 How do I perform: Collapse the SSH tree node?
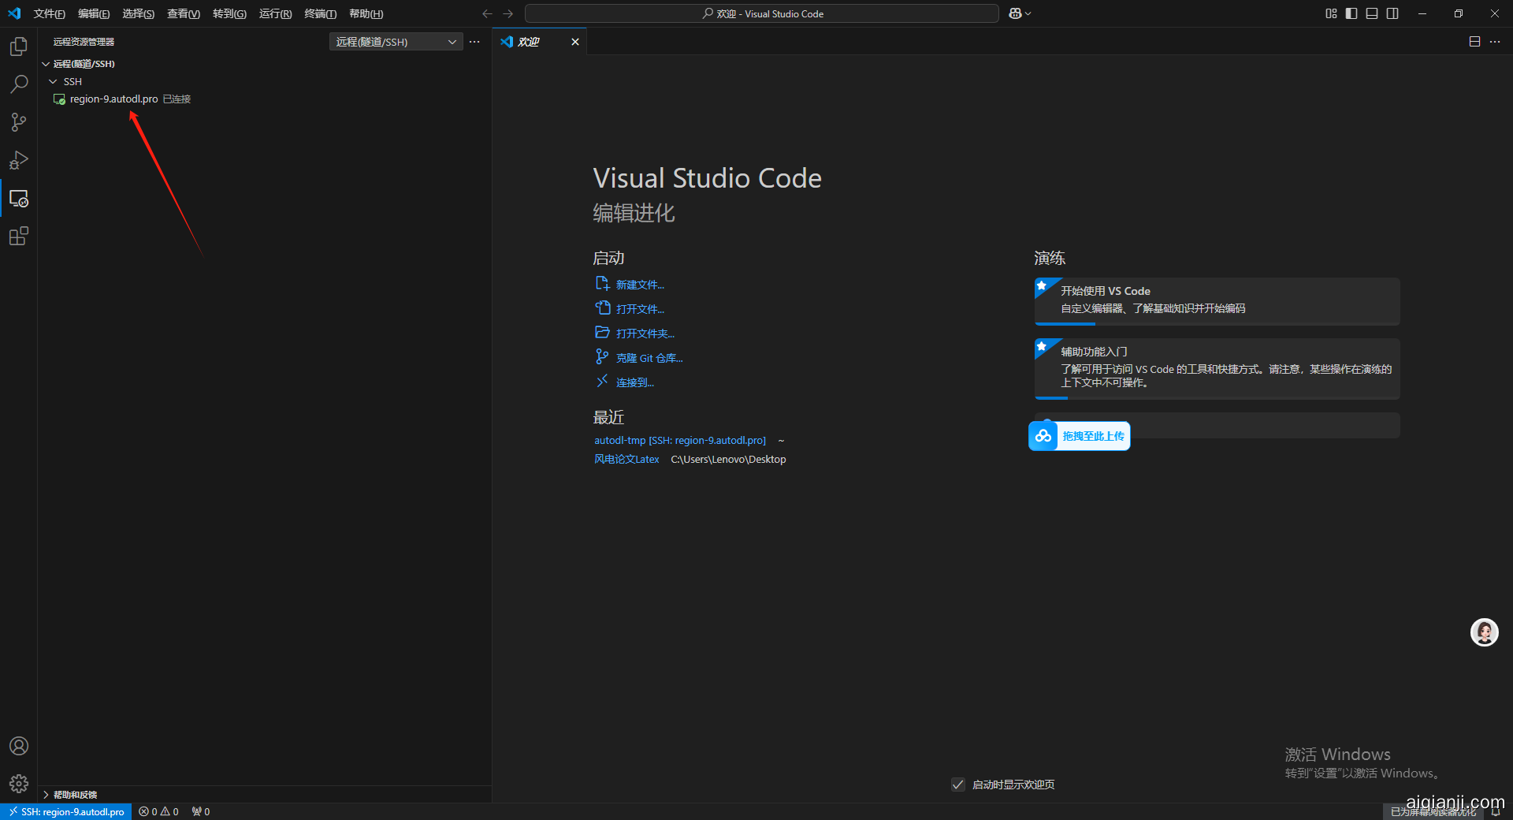53,82
